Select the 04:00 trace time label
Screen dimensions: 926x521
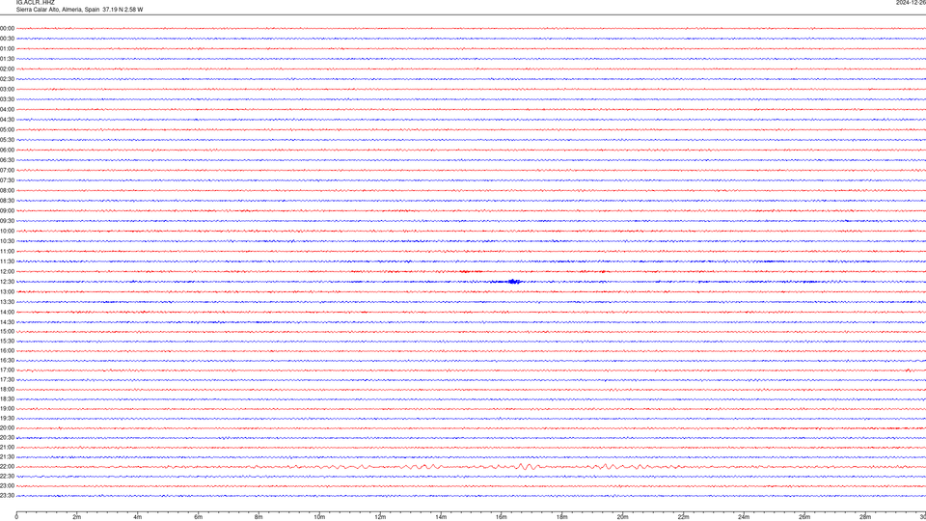tap(7, 109)
